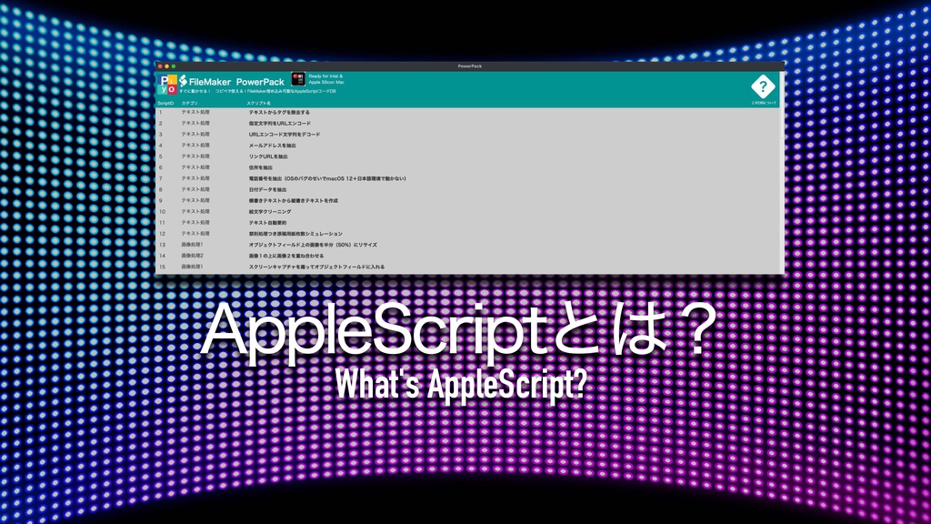Select script 電話番号を抽出 row 7
The height and width of the screenshot is (524, 931).
pos(327,178)
